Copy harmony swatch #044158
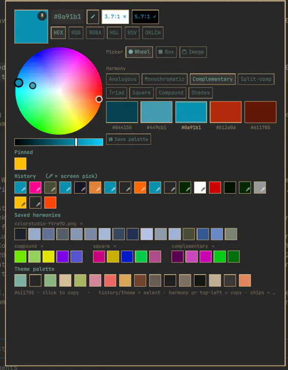 click(122, 112)
